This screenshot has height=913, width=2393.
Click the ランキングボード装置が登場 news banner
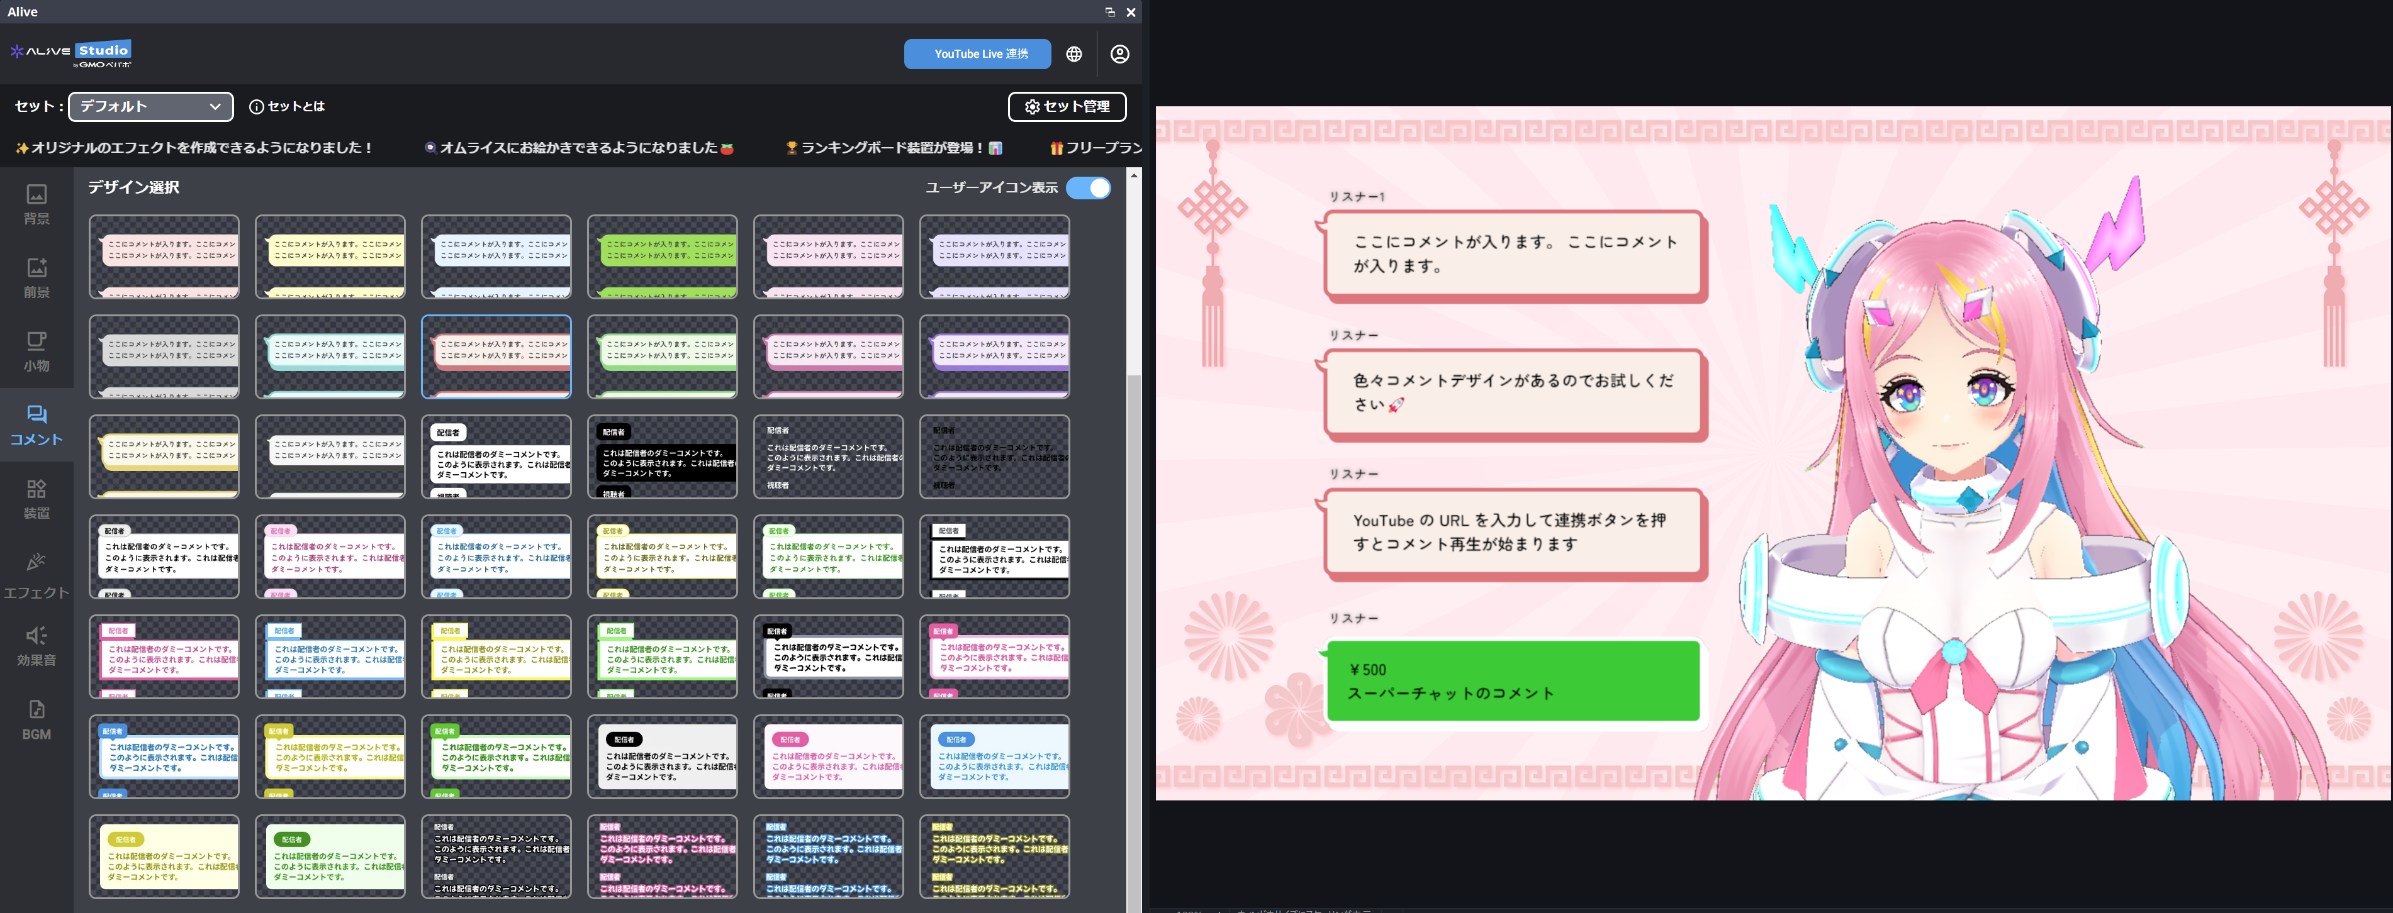894,148
